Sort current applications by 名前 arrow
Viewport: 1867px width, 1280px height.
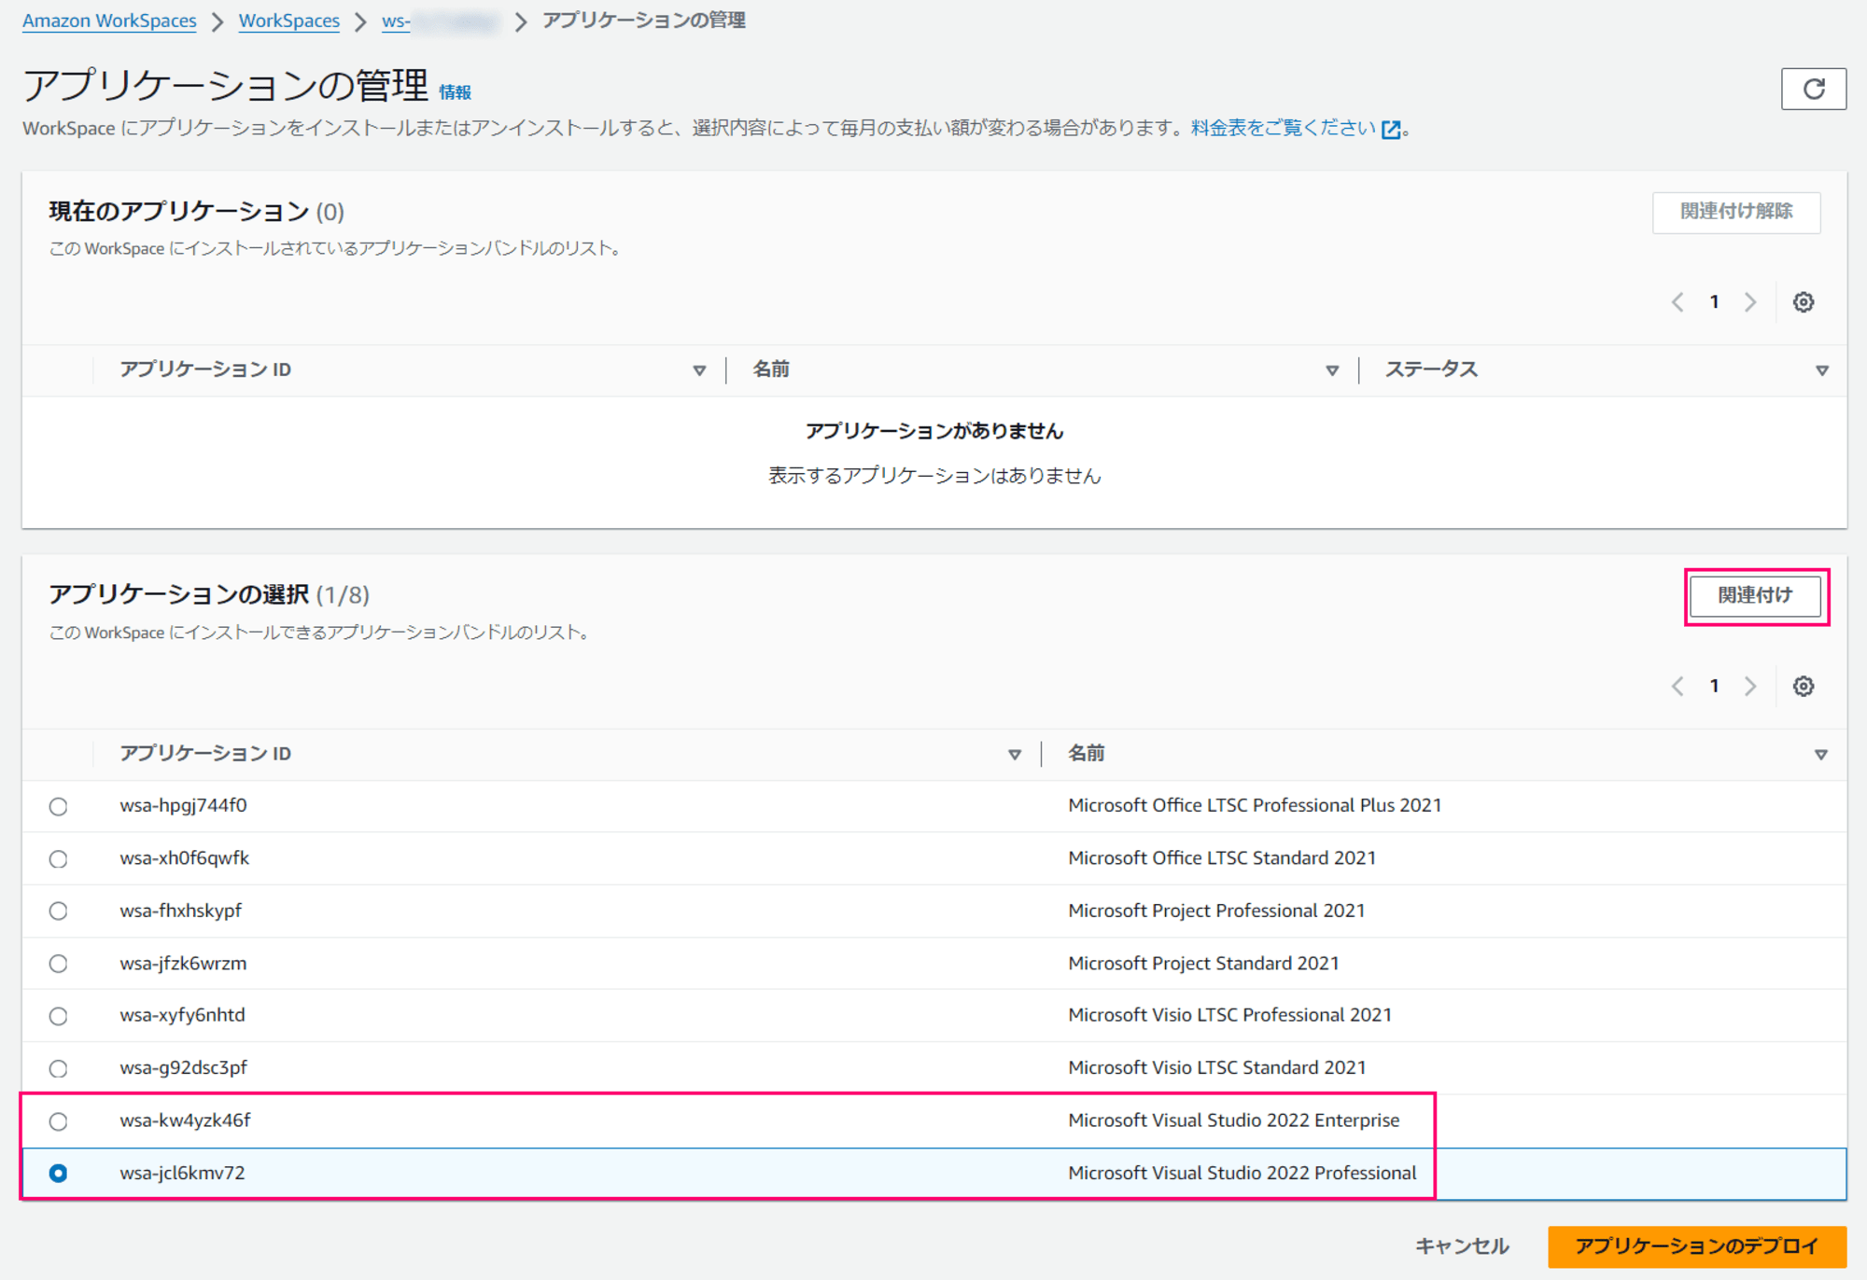(x=1332, y=370)
